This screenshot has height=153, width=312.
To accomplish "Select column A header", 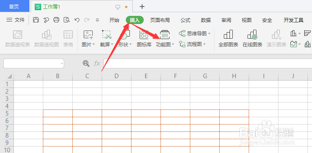I will (29, 76).
